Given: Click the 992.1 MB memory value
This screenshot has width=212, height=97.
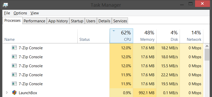Looking at the screenshot, I should click(146, 93).
